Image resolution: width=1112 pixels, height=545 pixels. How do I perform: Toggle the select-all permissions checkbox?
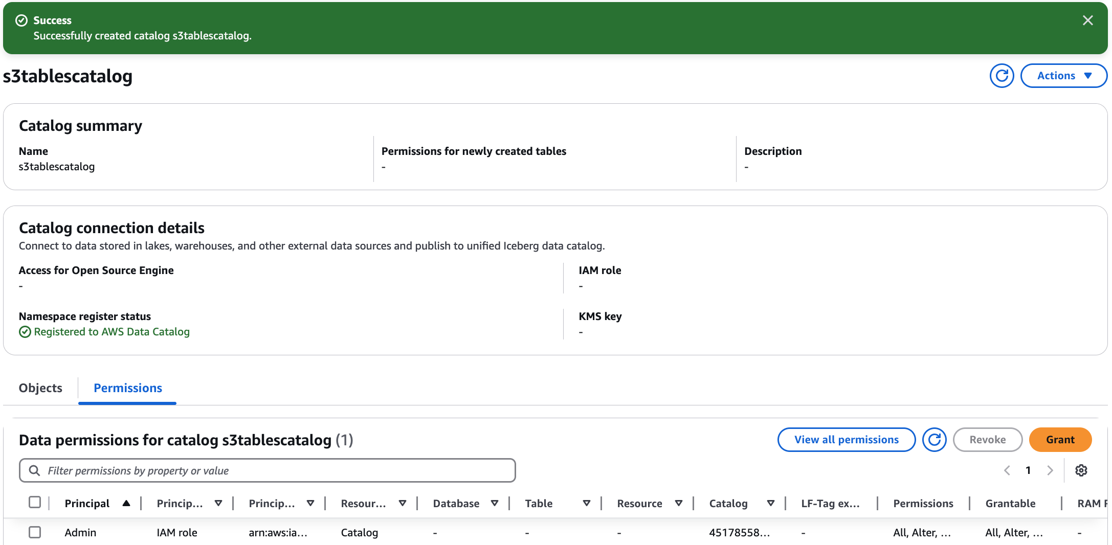[35, 503]
